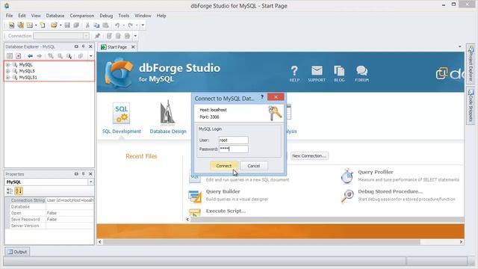Image resolution: width=478 pixels, height=269 pixels.
Task: Click the Cut scissors icon
Action: point(88,25)
